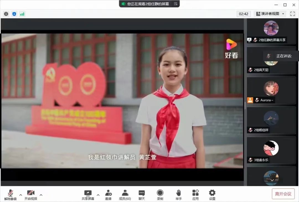Start screen sharing (共享屏幕)
Viewport: 299px width, 202px height.
[x=88, y=195]
